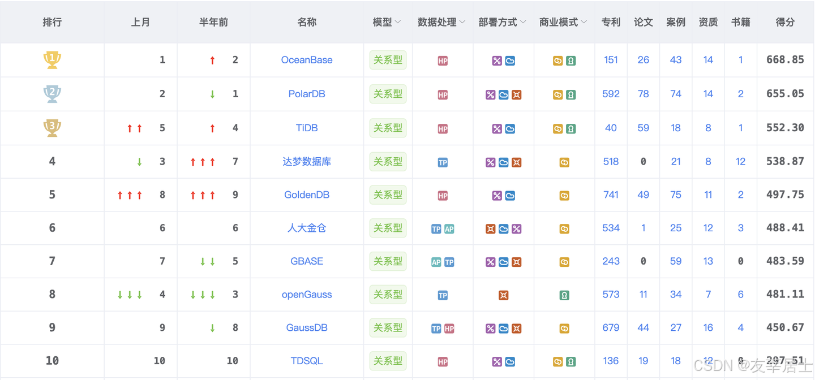
Task: Click the green open-source icon in openGauss row
Action: 564,295
